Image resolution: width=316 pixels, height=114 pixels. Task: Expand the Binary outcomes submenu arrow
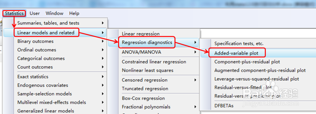[x=103, y=41]
